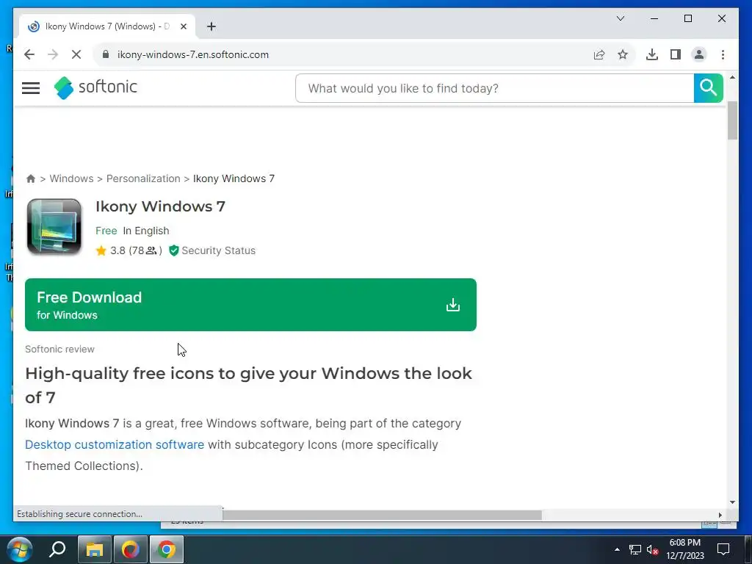Show hidden system tray icons
752x564 pixels.
pyautogui.click(x=617, y=549)
